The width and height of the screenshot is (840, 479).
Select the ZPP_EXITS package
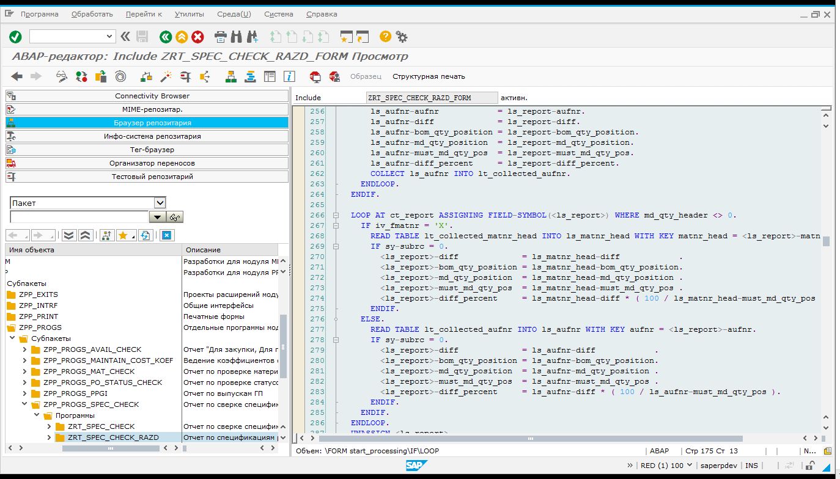[38, 294]
